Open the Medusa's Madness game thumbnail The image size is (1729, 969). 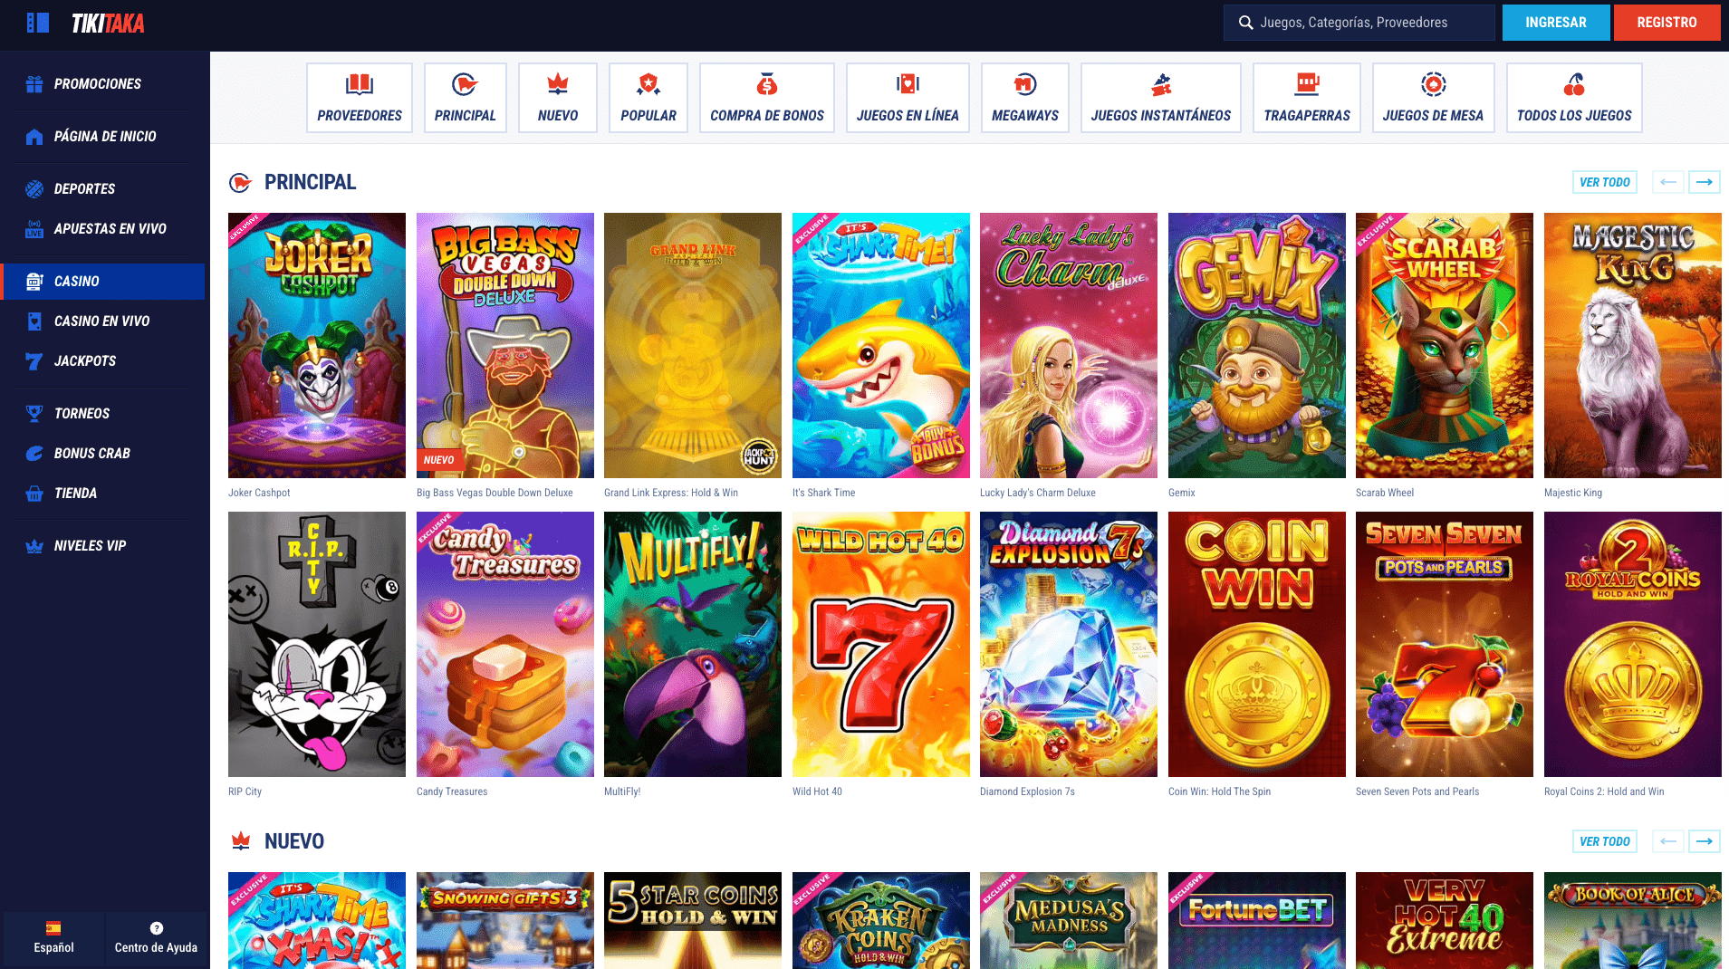1069,920
